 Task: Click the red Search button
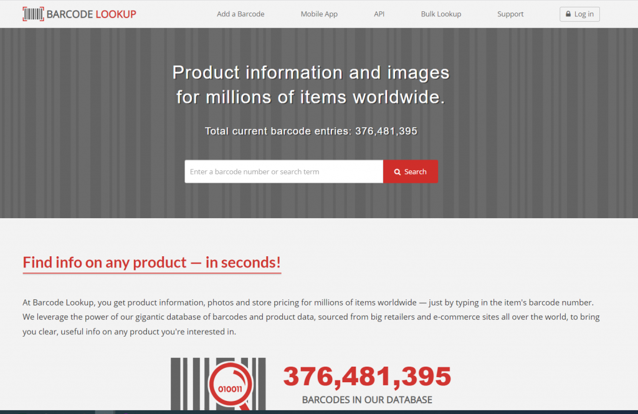coord(410,171)
